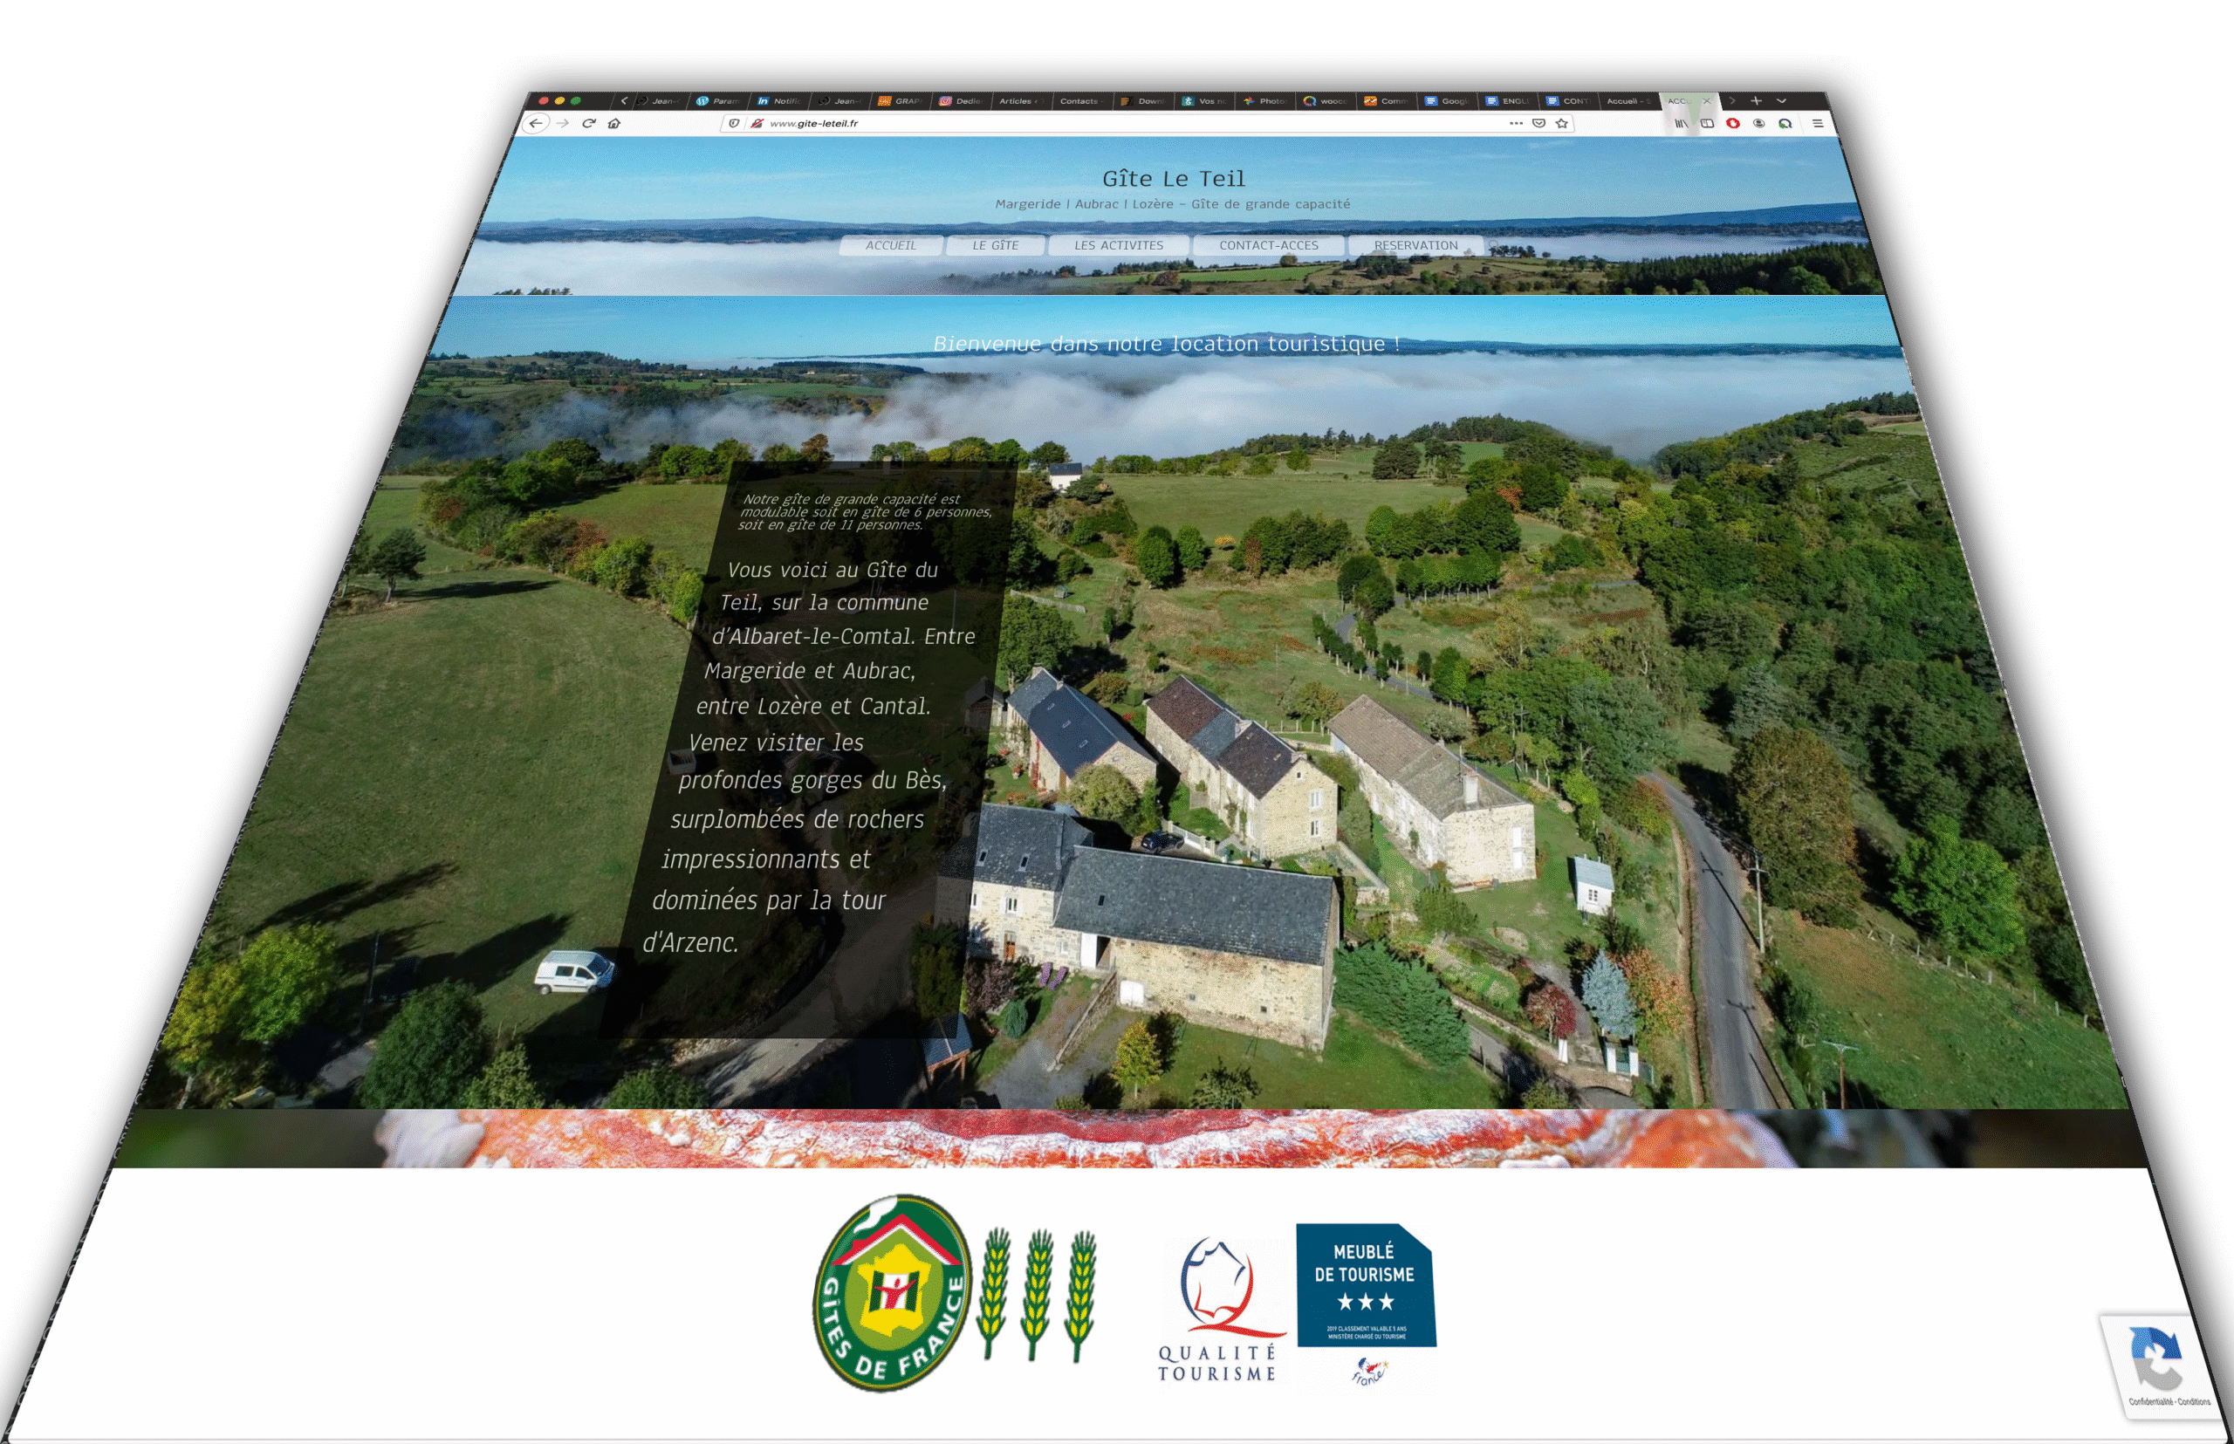Screen dimensions: 2234x1444
Task: Save page to Pocket
Action: coord(1539,123)
